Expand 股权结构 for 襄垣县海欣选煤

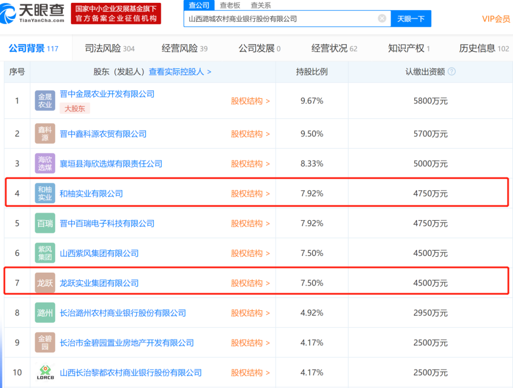251,163
